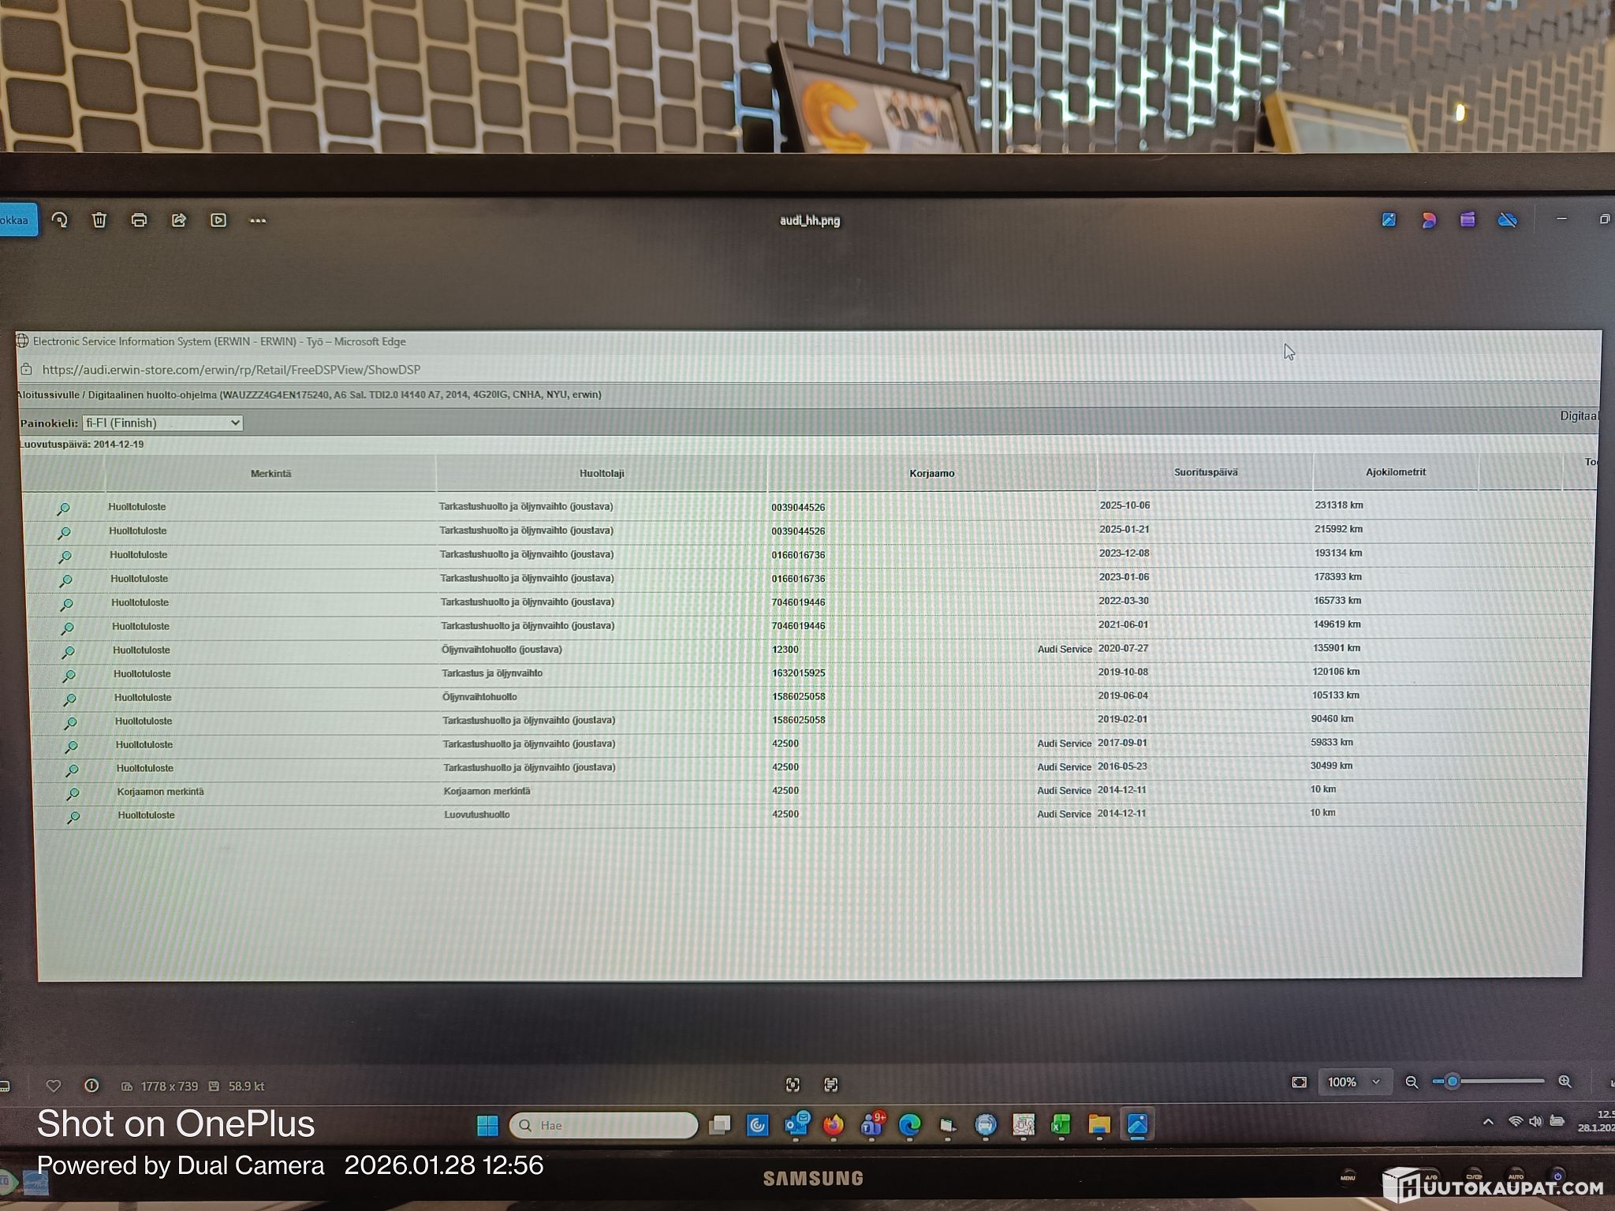Click the trash can delete icon

coord(99,220)
